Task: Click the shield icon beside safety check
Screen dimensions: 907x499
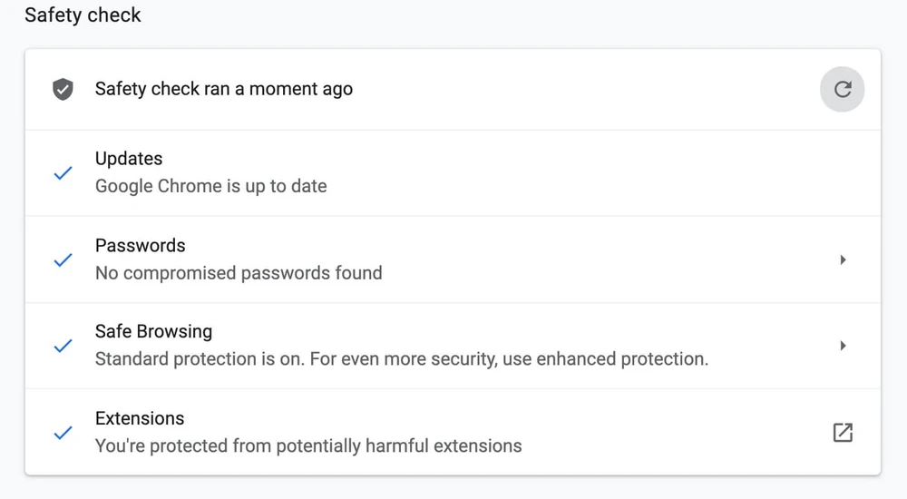Action: point(63,89)
